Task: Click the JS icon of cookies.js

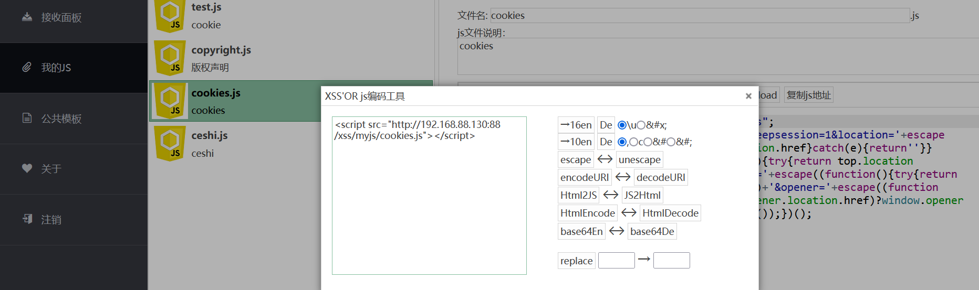Action: coord(170,101)
